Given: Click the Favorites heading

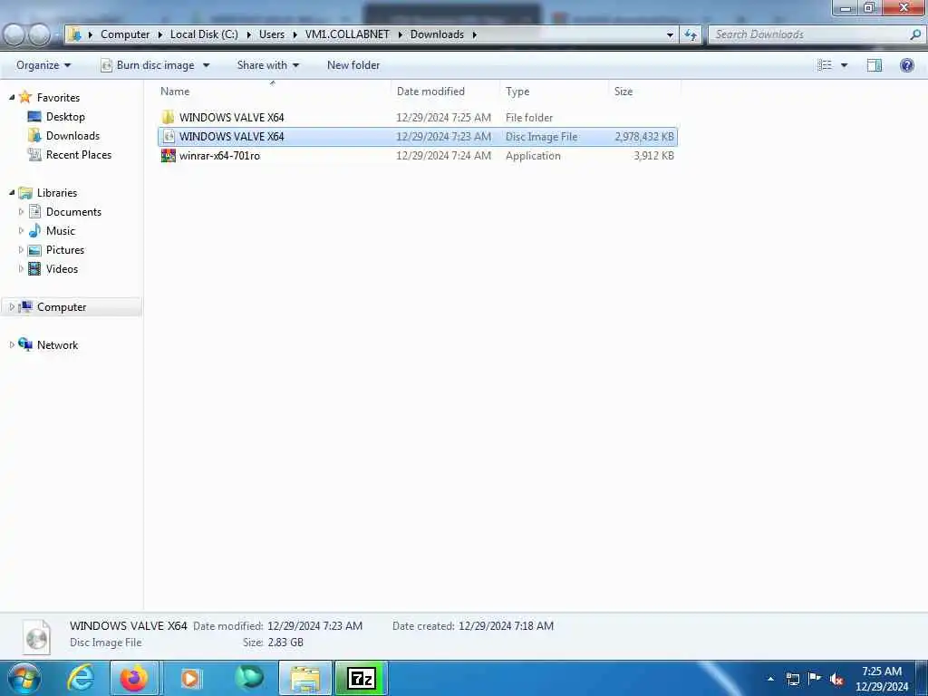Looking at the screenshot, I should 58,97.
